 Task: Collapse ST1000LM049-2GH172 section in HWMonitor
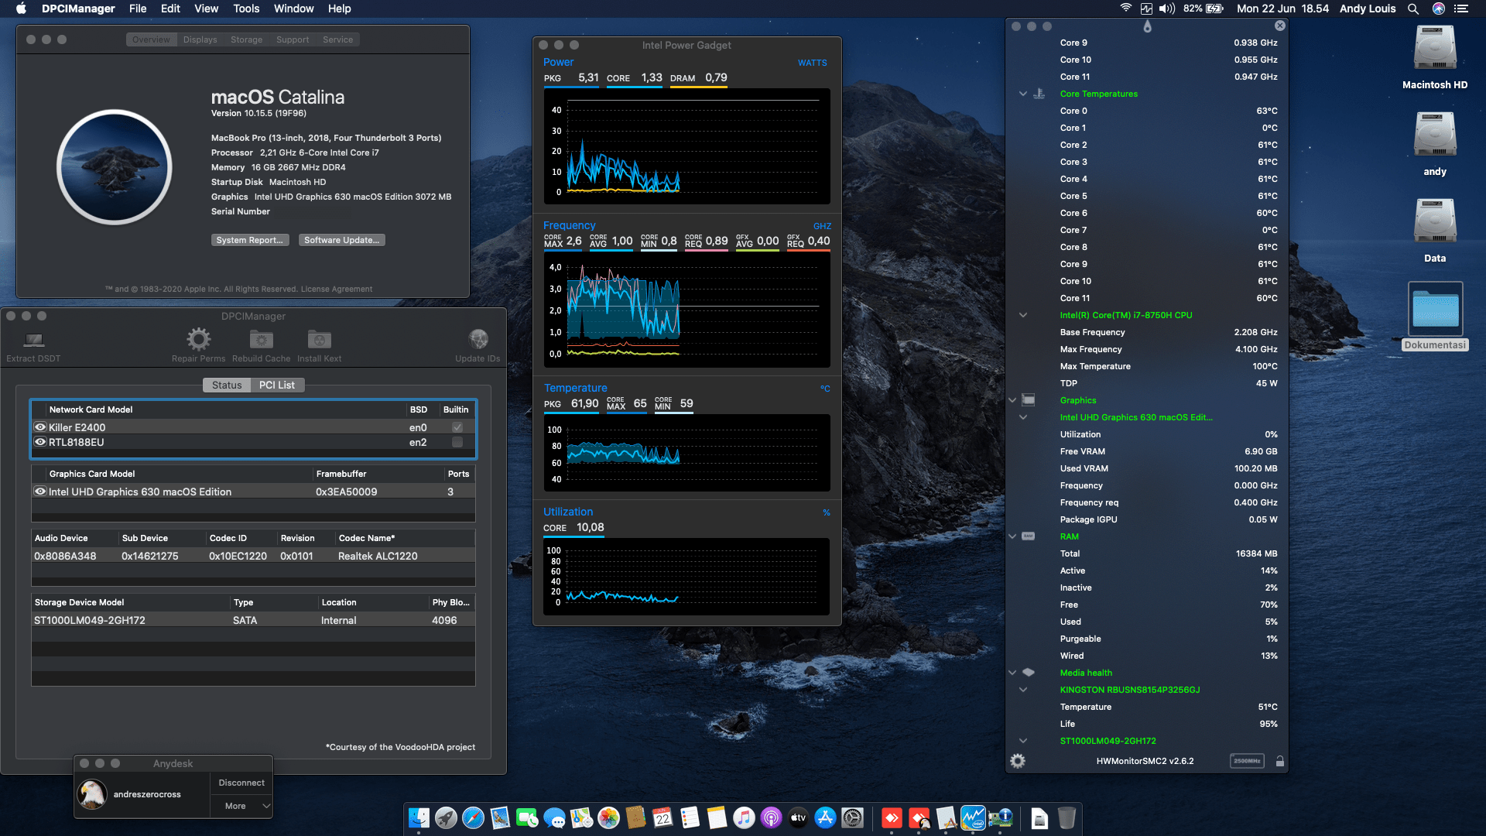[1023, 741]
